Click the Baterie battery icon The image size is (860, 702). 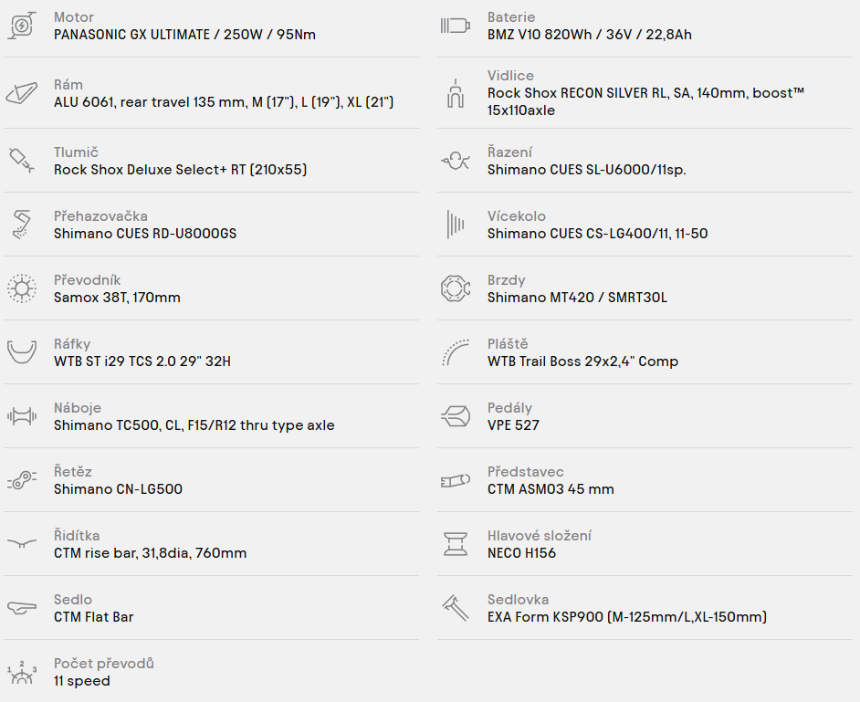point(456,26)
